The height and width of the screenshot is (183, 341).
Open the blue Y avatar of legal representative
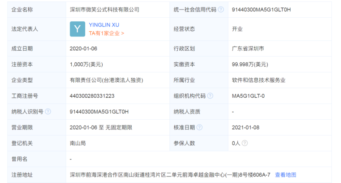pos(77,29)
